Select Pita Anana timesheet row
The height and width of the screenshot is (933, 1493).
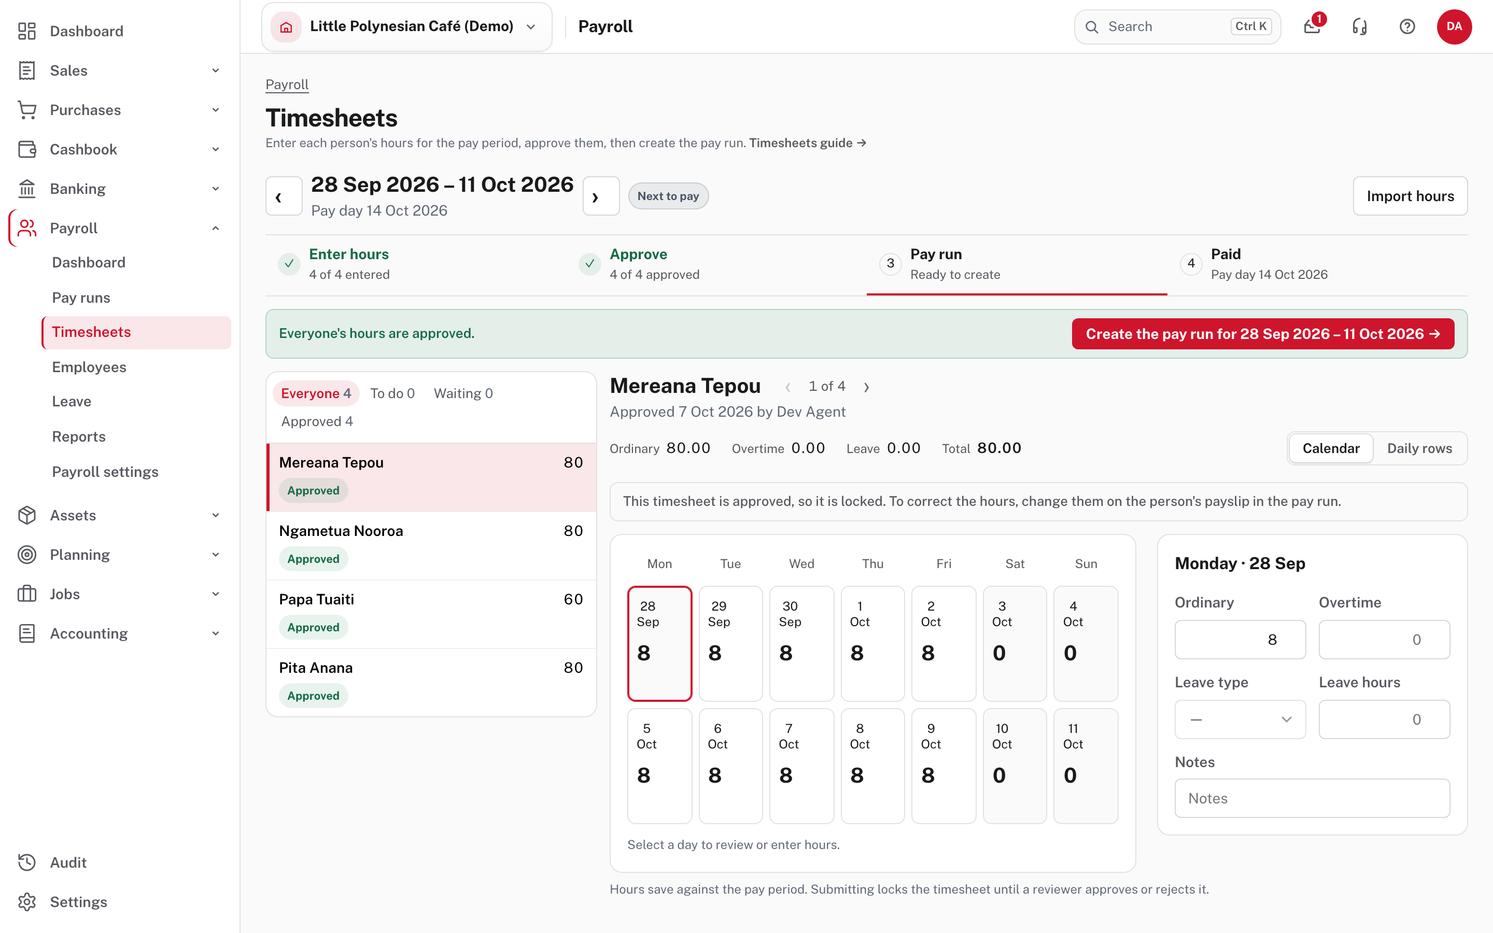431,683
